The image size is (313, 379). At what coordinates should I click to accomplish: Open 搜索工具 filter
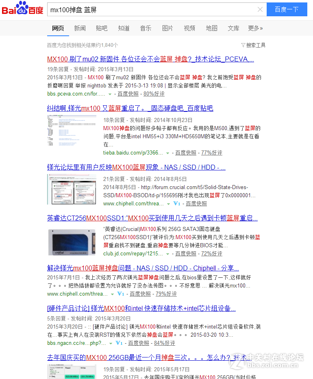(253, 45)
